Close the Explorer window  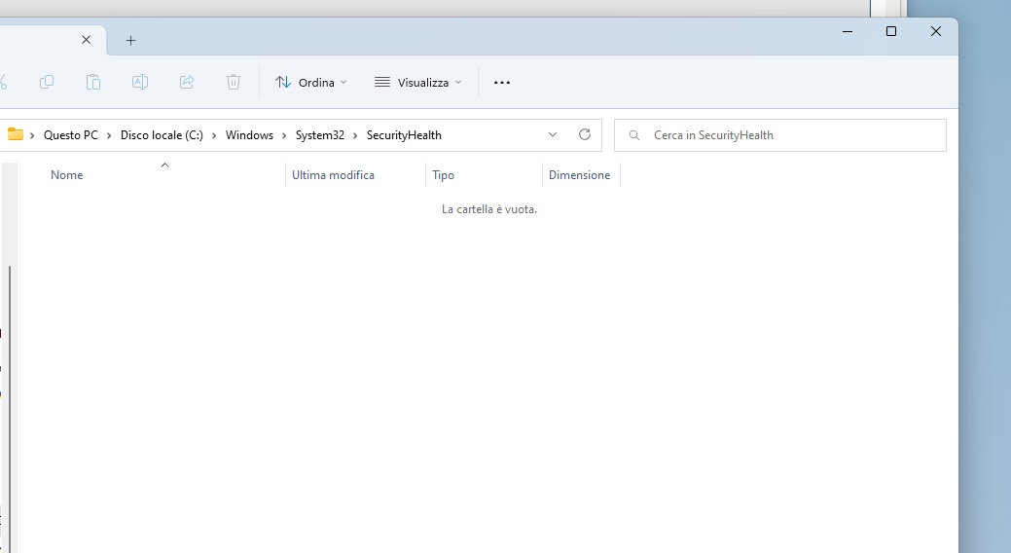pyautogui.click(x=935, y=31)
